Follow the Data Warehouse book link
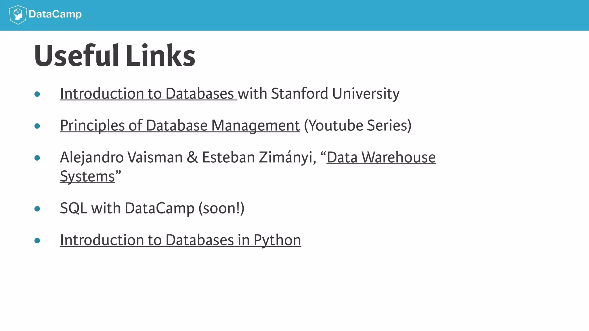The width and height of the screenshot is (589, 331). (x=381, y=157)
